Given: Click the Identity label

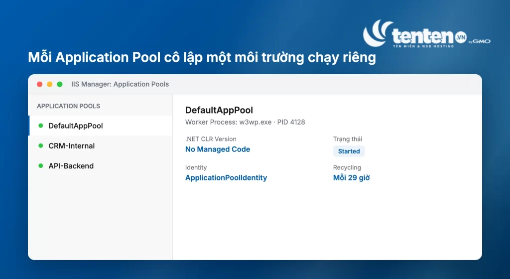Looking at the screenshot, I should tap(196, 167).
